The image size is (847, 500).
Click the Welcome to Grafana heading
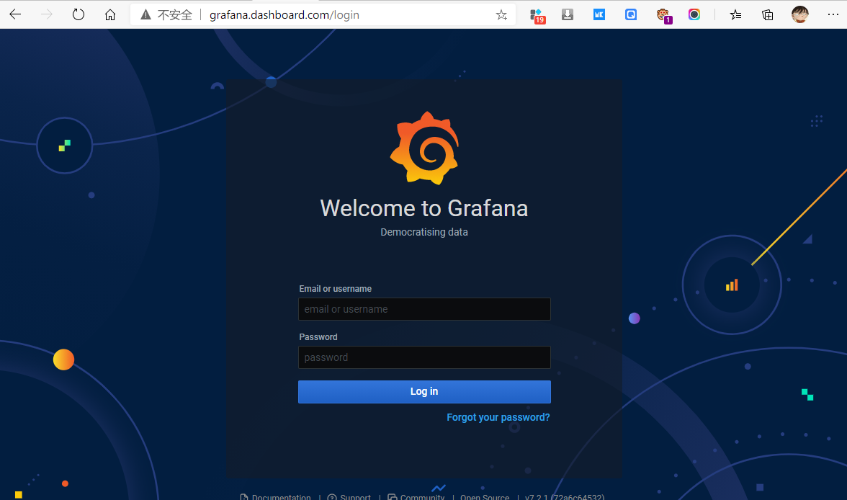424,208
